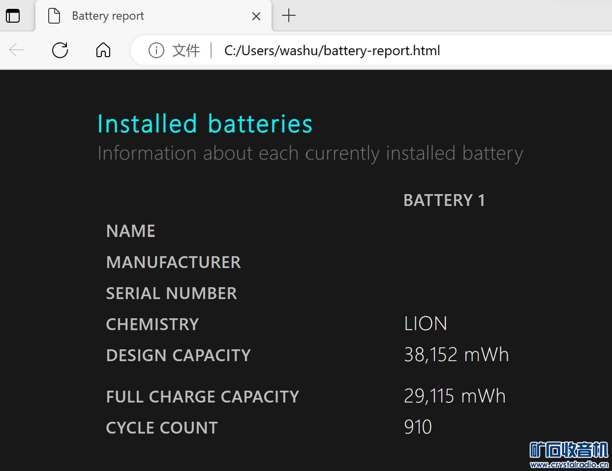Click the LION chemistry value
This screenshot has height=471, width=612.
[425, 324]
